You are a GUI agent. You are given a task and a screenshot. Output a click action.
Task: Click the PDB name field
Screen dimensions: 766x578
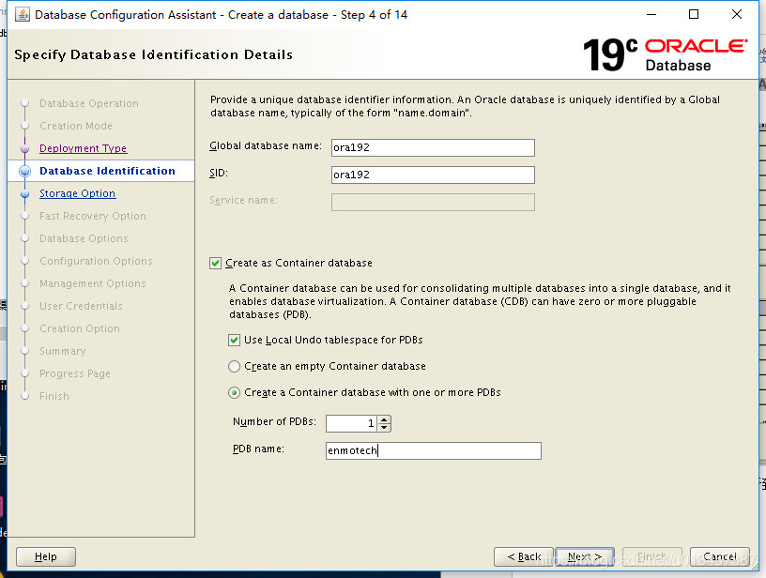(x=434, y=450)
